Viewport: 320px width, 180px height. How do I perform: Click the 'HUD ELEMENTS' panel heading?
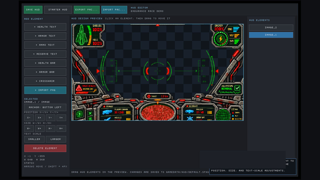259,20
